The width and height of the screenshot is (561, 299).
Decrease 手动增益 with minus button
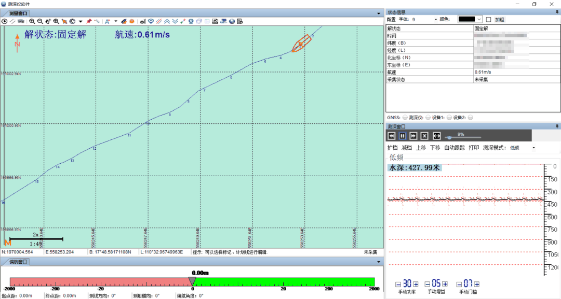coord(427,284)
